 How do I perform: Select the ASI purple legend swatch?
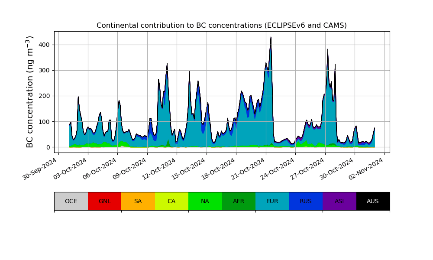[339, 201]
